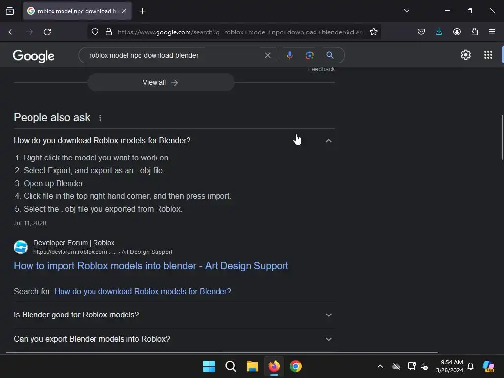Click the Feedback link
Screen dimensions: 504x378
tap(321, 69)
